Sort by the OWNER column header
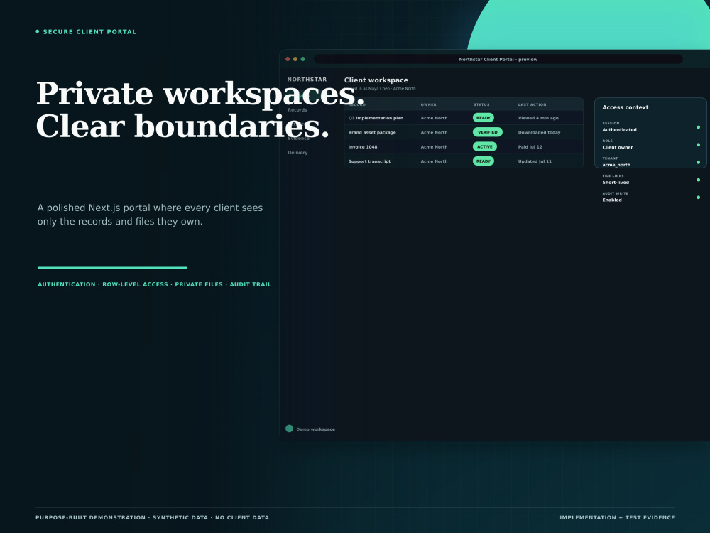This screenshot has height=533, width=710. click(428, 104)
